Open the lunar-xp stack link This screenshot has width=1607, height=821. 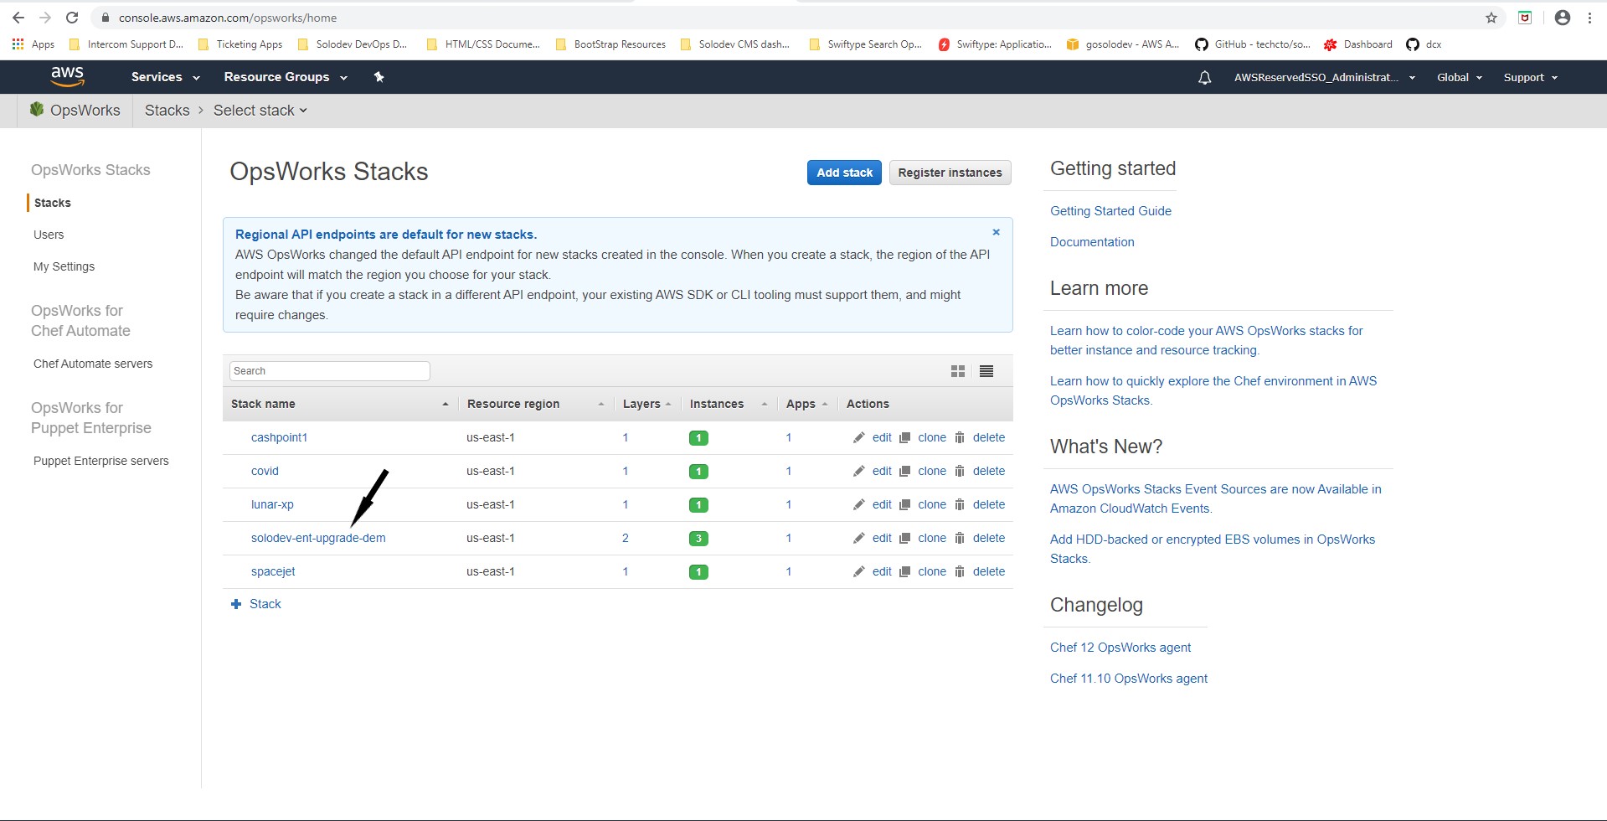point(272,504)
